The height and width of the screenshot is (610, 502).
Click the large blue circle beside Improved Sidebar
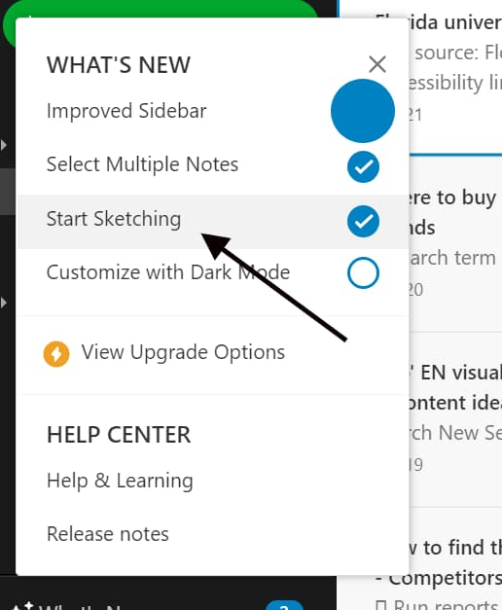(x=363, y=111)
